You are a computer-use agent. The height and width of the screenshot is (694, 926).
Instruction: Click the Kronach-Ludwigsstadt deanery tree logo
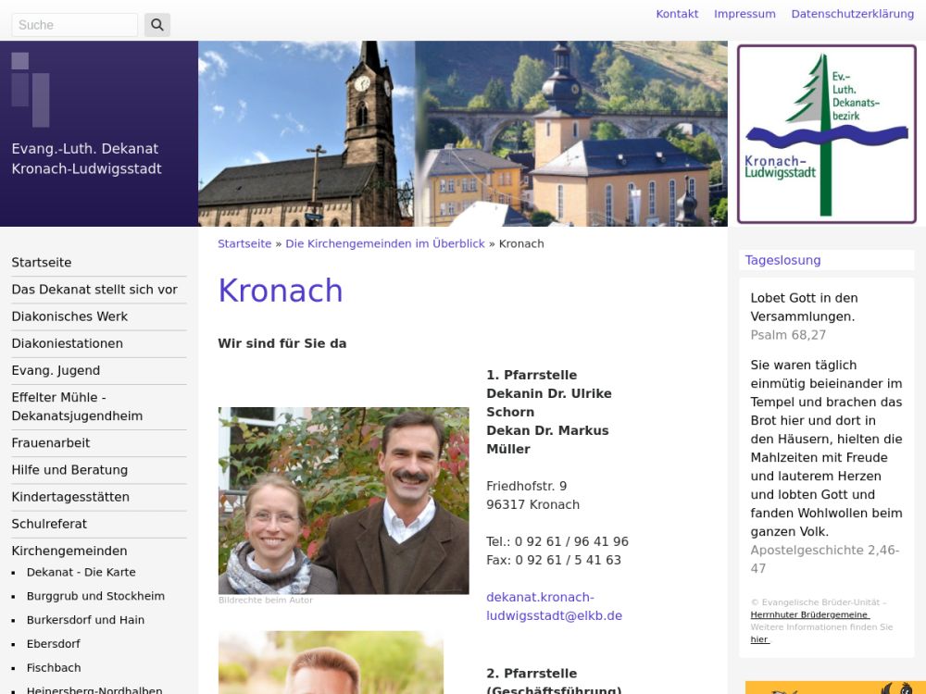[x=826, y=134]
